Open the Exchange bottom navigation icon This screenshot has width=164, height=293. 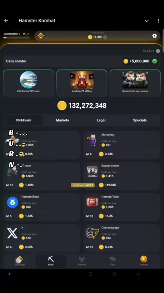pos(19,261)
